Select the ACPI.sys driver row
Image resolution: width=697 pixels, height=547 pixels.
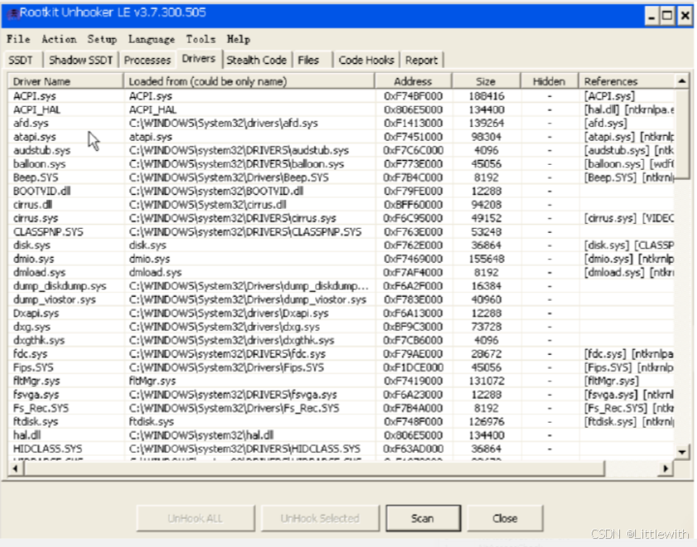(341, 96)
